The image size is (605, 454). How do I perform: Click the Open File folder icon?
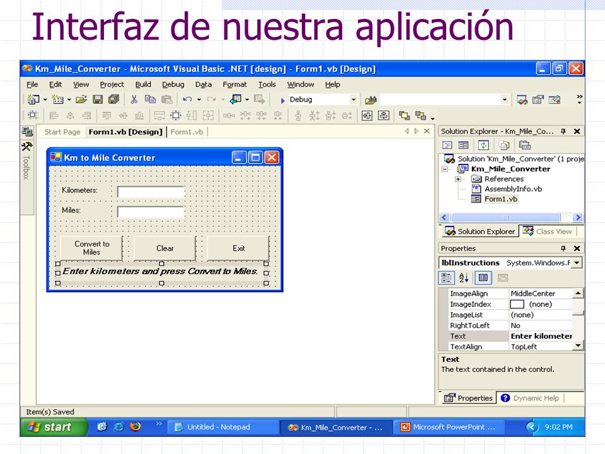tap(81, 100)
